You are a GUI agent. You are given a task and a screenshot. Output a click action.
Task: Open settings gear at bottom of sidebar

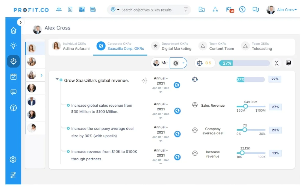pos(13,159)
